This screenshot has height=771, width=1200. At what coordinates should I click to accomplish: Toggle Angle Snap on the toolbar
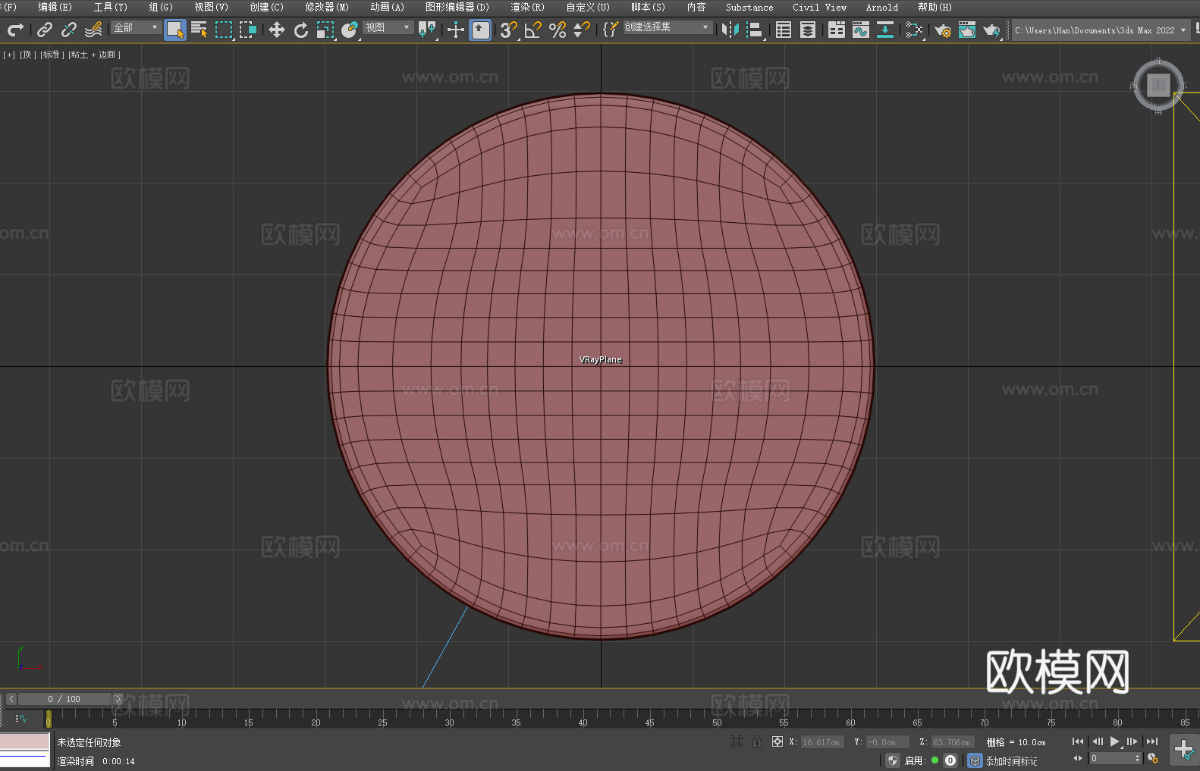click(532, 30)
